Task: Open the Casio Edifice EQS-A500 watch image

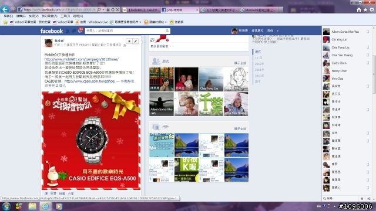Action: 91,141
